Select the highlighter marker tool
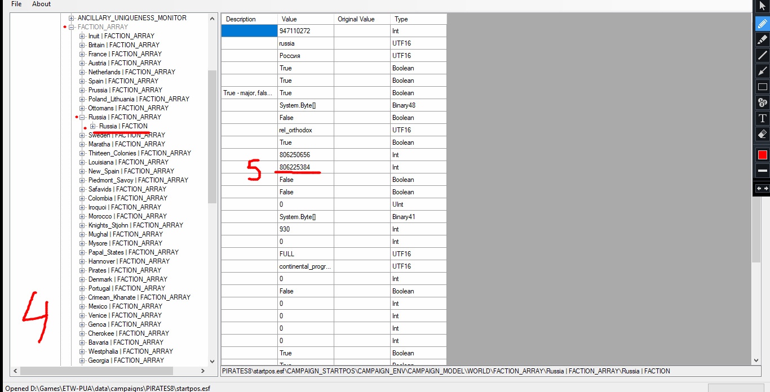Viewport: 770px width, 392px height. [762, 39]
